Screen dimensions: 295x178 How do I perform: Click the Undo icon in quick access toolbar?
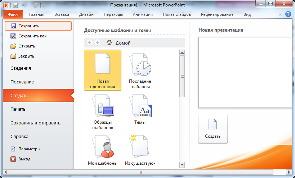24,5
